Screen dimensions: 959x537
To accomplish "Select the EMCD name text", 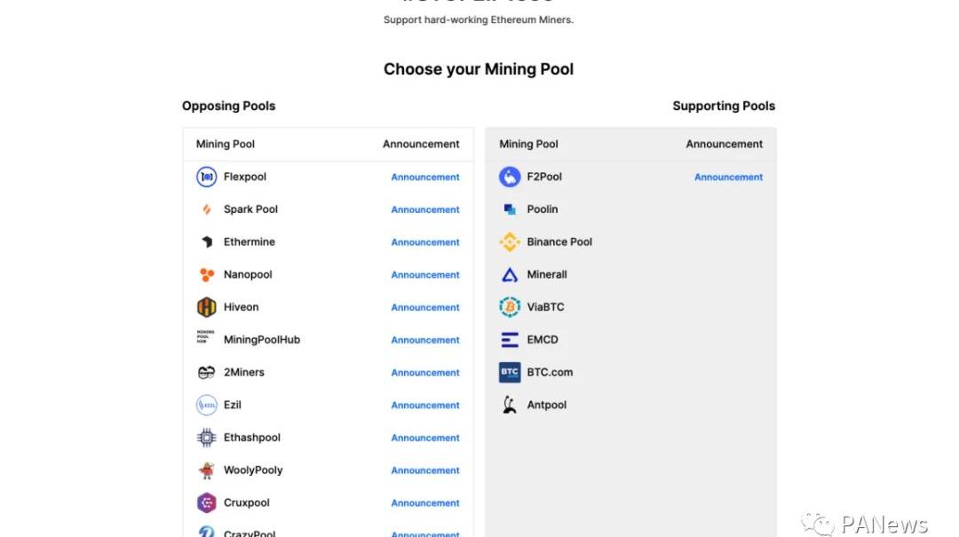I will pos(543,339).
